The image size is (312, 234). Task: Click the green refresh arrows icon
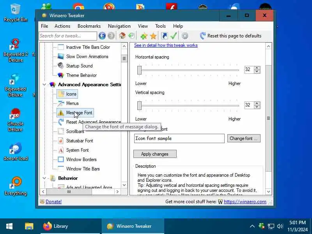[131, 36]
